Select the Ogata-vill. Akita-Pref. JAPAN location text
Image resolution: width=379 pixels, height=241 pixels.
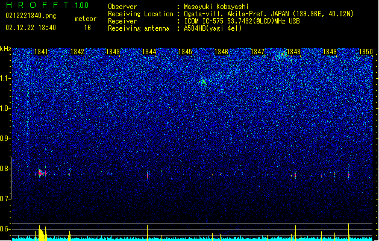269,14
